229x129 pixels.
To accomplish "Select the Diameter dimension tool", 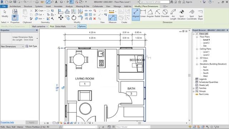I will [165, 14].
